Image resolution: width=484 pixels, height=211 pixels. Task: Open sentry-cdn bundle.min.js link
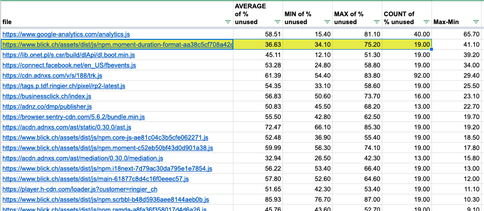[x=74, y=117]
